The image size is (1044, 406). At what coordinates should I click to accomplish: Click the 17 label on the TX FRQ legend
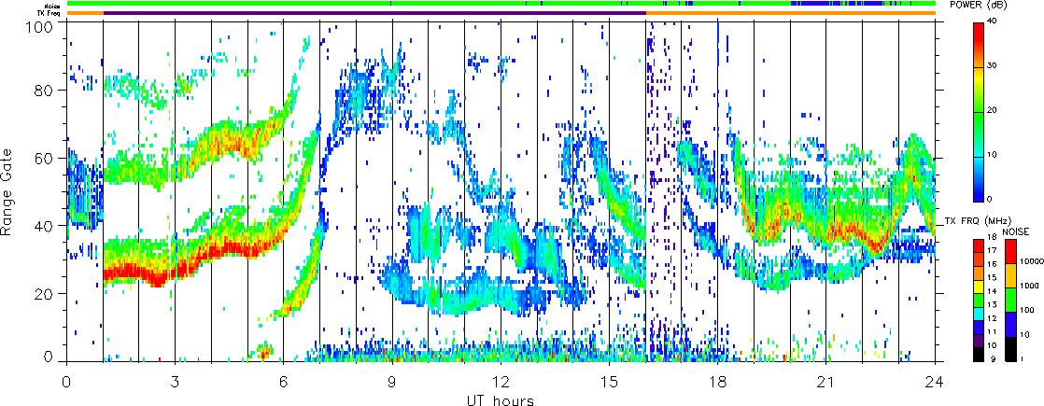[992, 250]
